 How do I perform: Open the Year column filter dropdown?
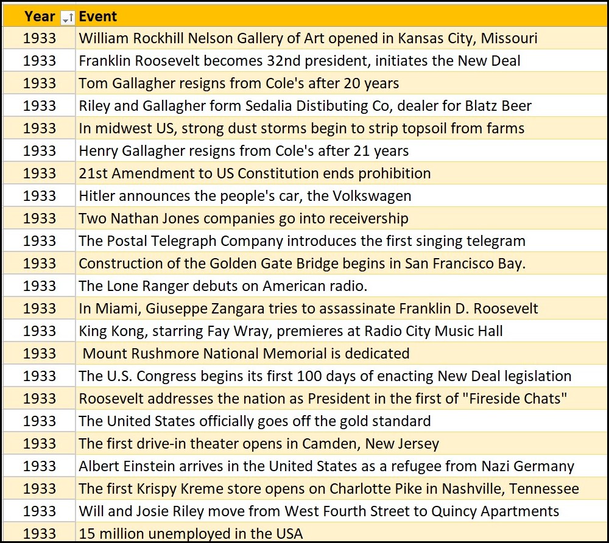(68, 17)
